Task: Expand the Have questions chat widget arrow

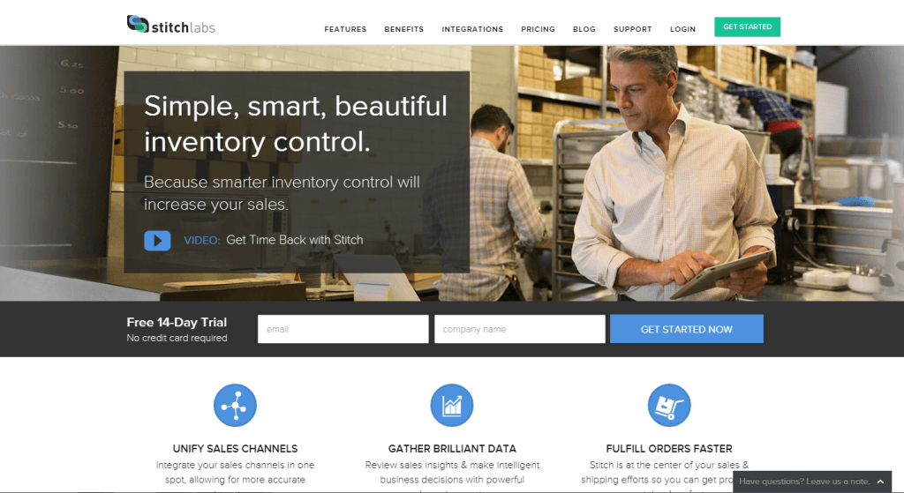Action: pos(880,482)
